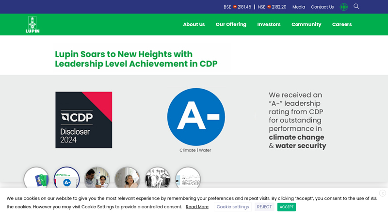Click the Media link

click(299, 7)
